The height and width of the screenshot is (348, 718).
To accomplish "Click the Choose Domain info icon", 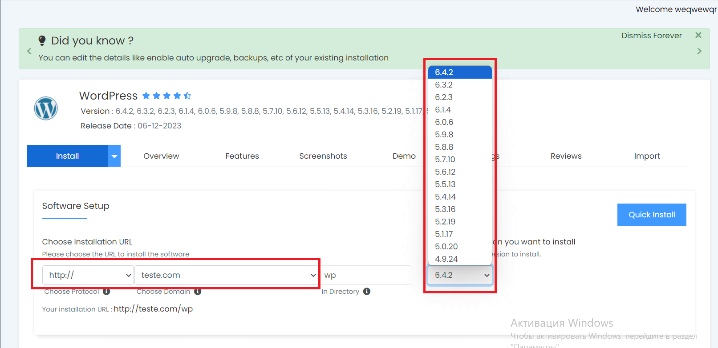I will (198, 292).
